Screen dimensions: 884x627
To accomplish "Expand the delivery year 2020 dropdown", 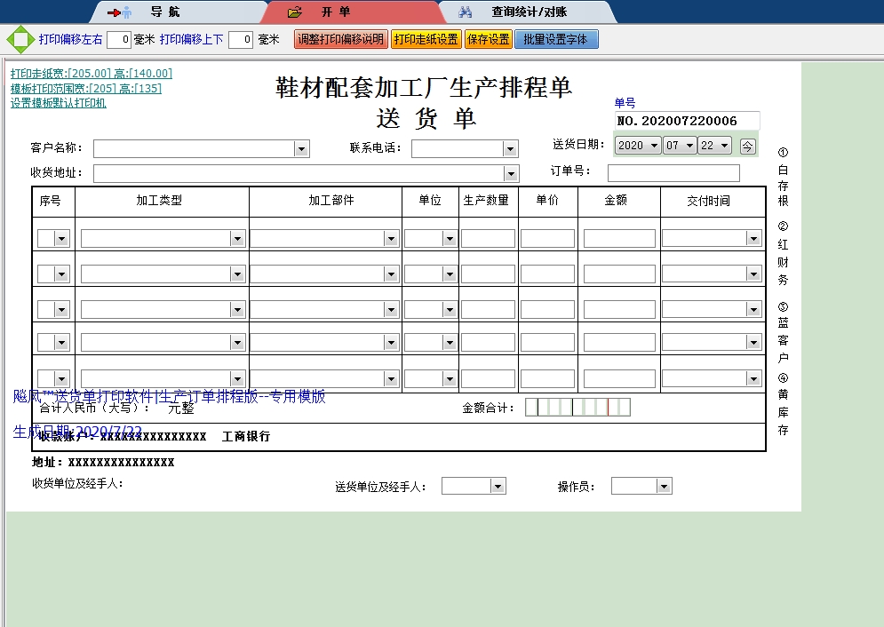I will pyautogui.click(x=654, y=146).
